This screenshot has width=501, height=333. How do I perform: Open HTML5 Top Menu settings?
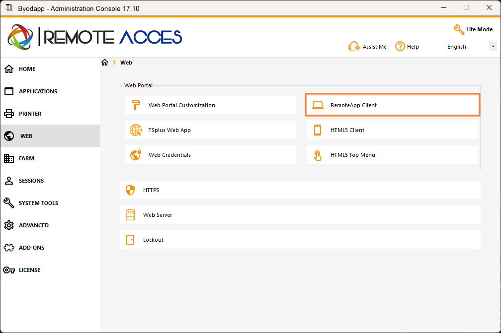tap(392, 155)
